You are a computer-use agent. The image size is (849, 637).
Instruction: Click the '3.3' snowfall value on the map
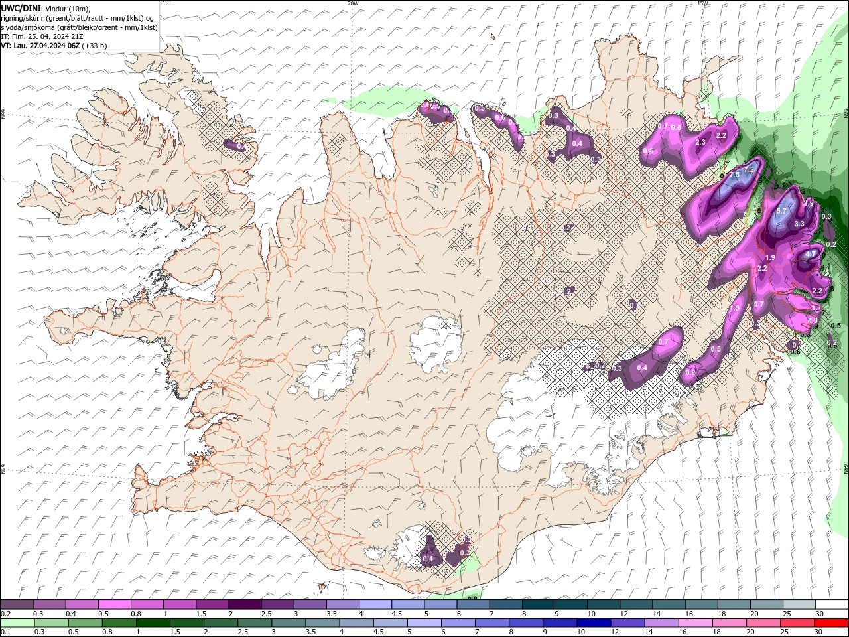click(x=799, y=224)
